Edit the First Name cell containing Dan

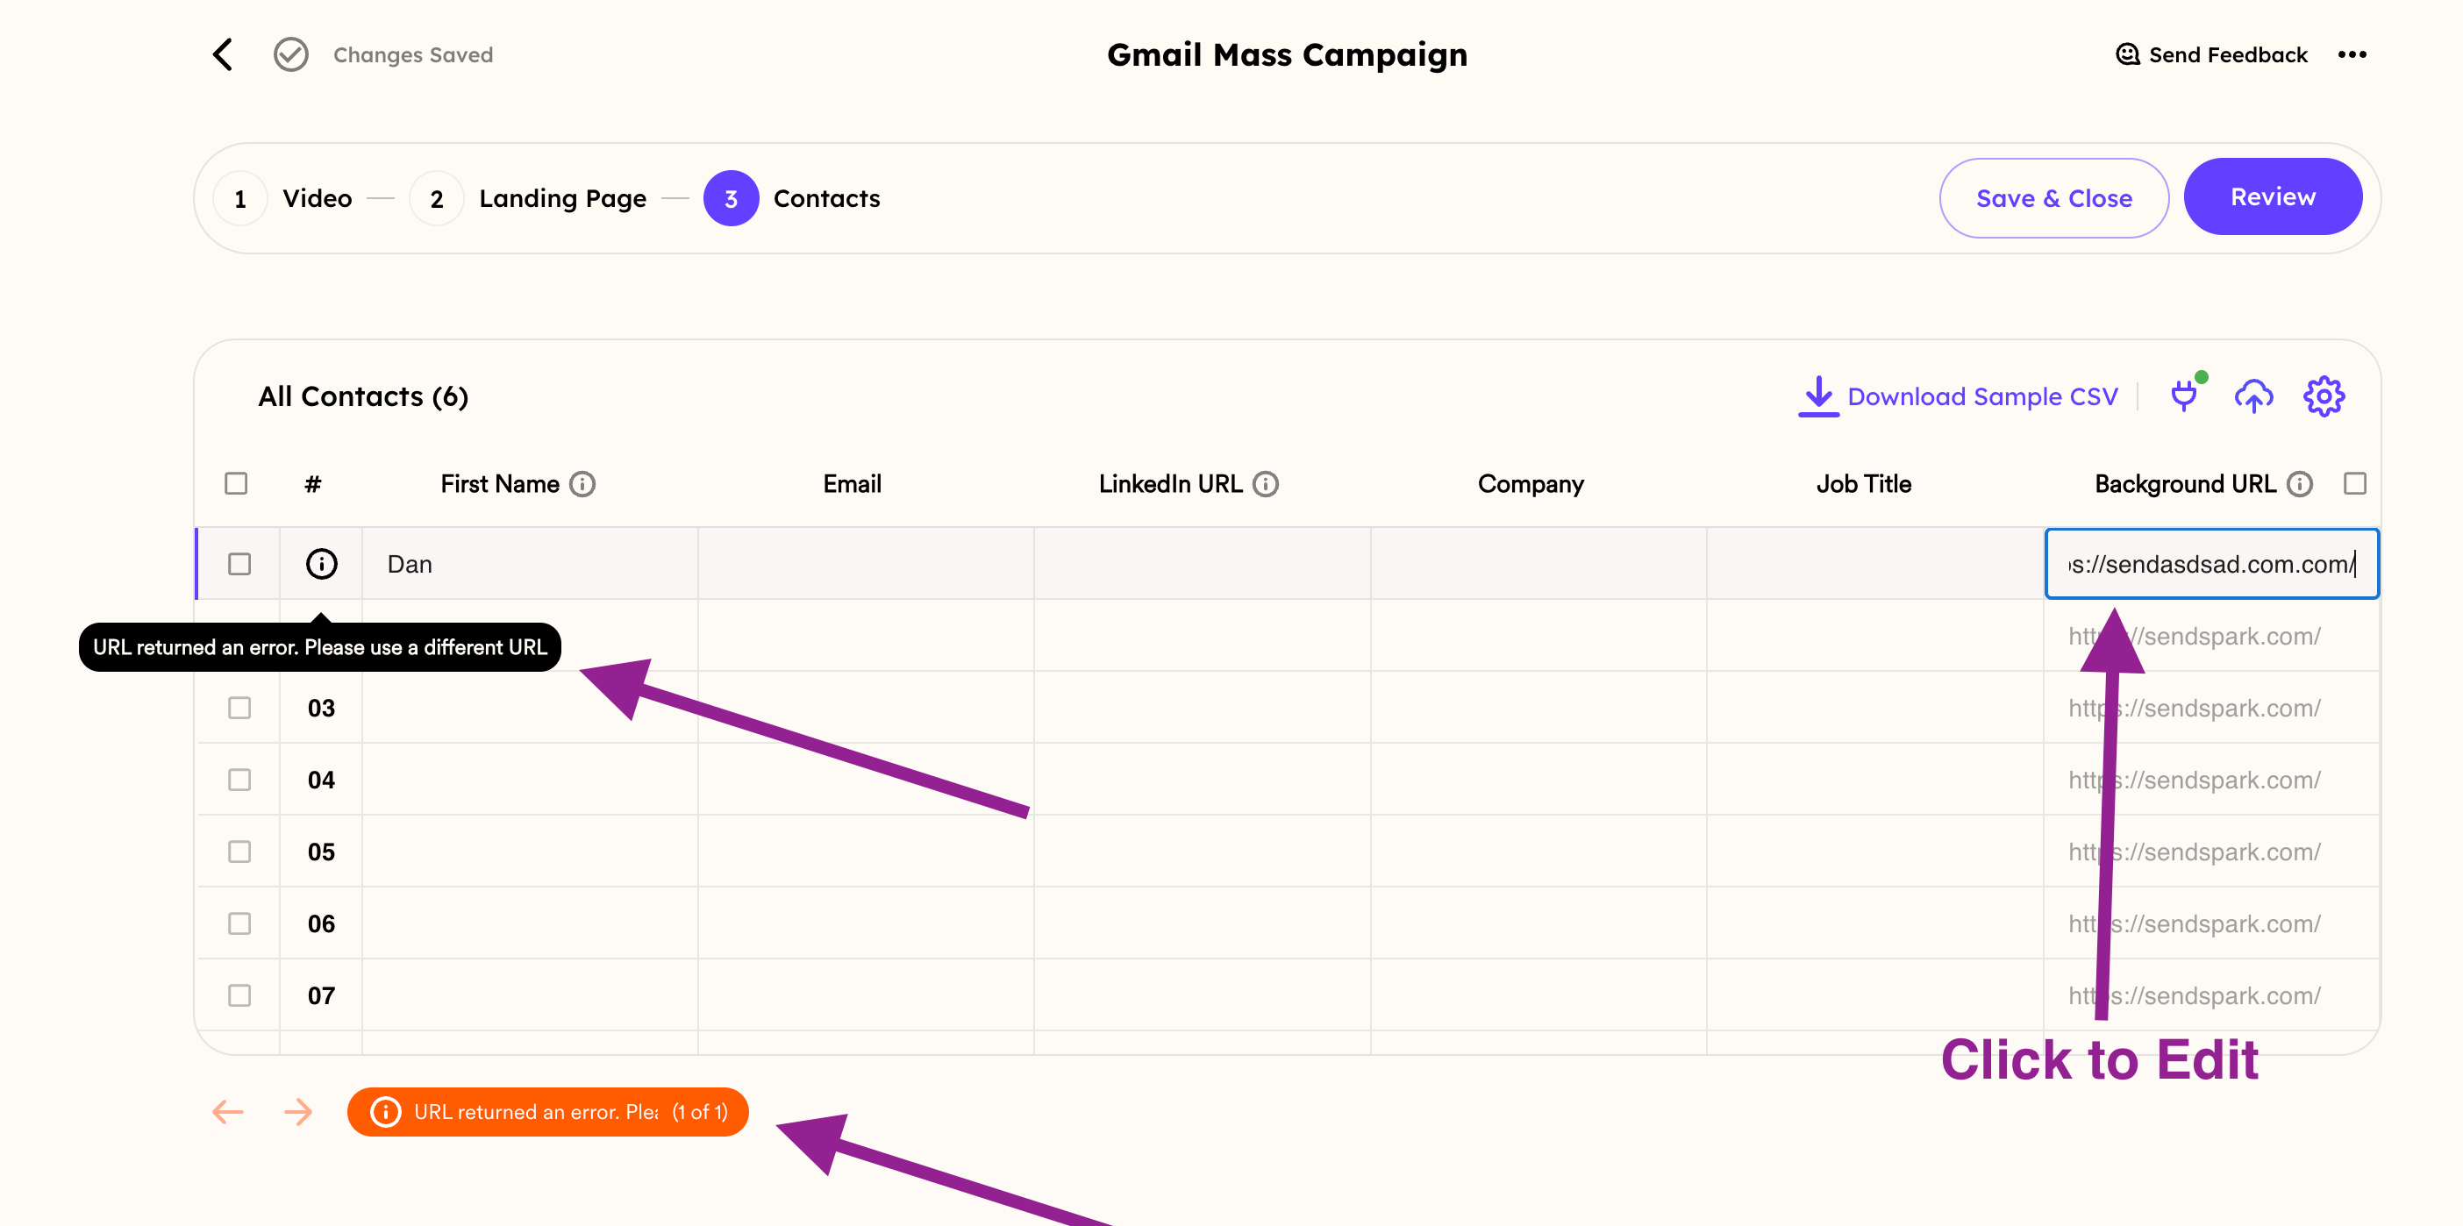(530, 564)
